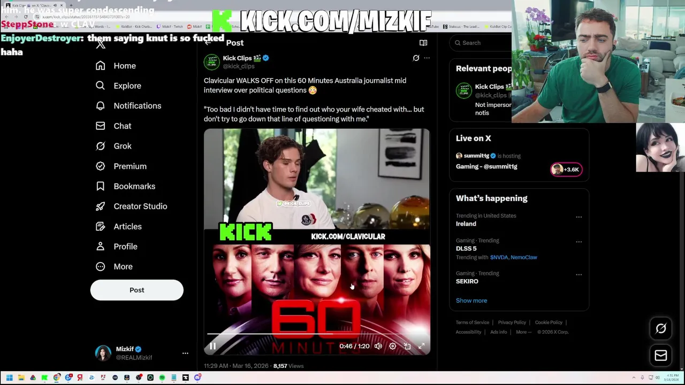Click the Premium verified badge icon
This screenshot has width=685, height=385.
click(100, 166)
